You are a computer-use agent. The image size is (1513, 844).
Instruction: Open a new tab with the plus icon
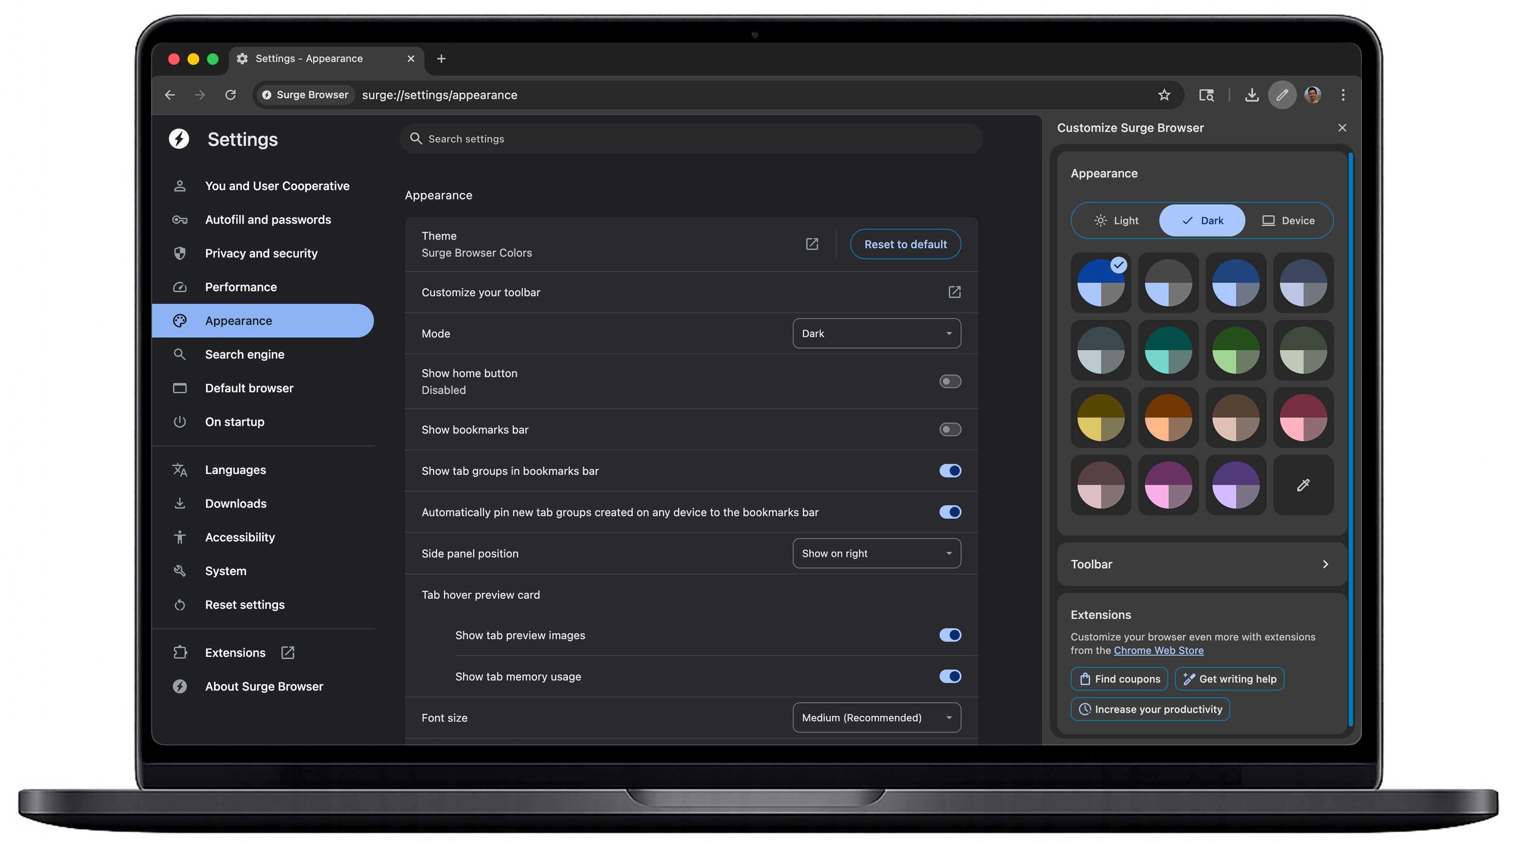[x=441, y=58]
